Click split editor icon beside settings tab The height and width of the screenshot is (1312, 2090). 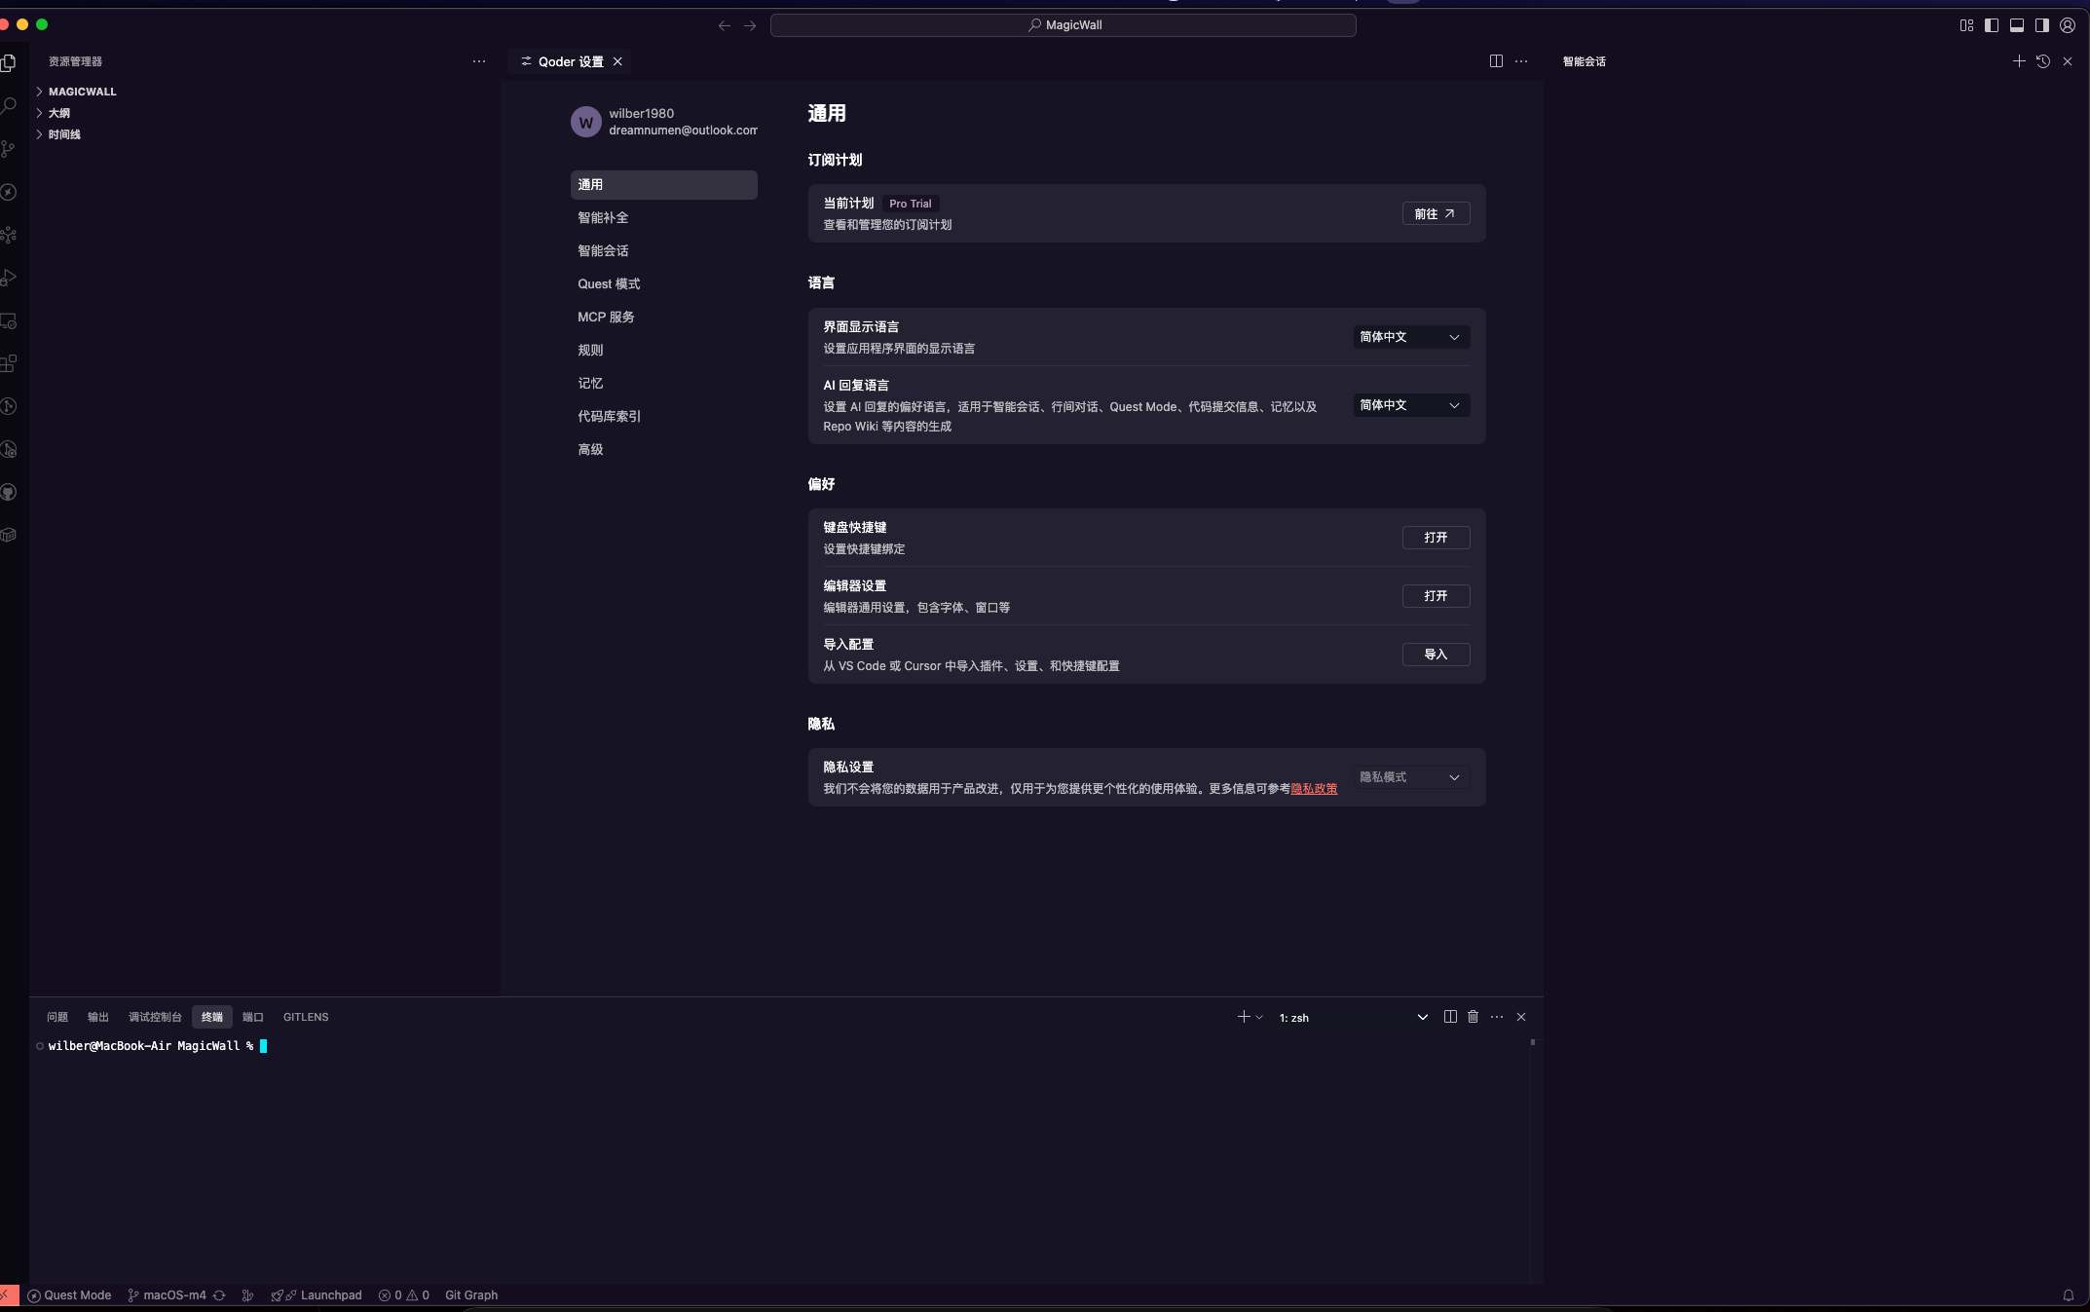[x=1496, y=61]
